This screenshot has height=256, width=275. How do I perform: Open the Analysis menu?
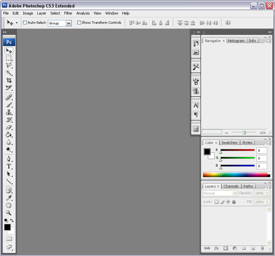tap(83, 13)
